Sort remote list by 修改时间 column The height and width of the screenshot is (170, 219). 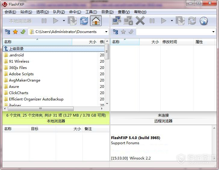point(177,42)
